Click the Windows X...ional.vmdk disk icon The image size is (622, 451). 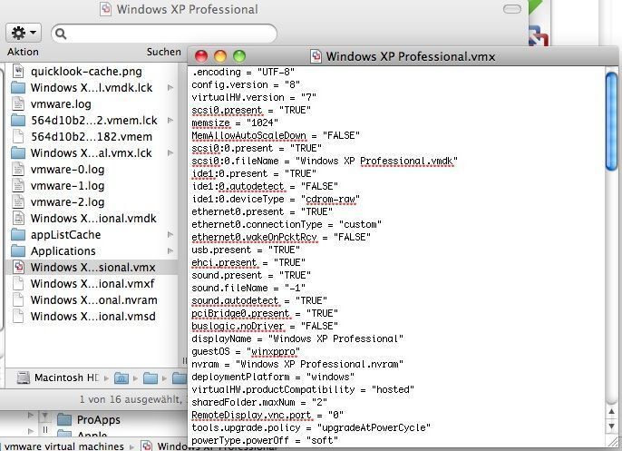[18, 218]
